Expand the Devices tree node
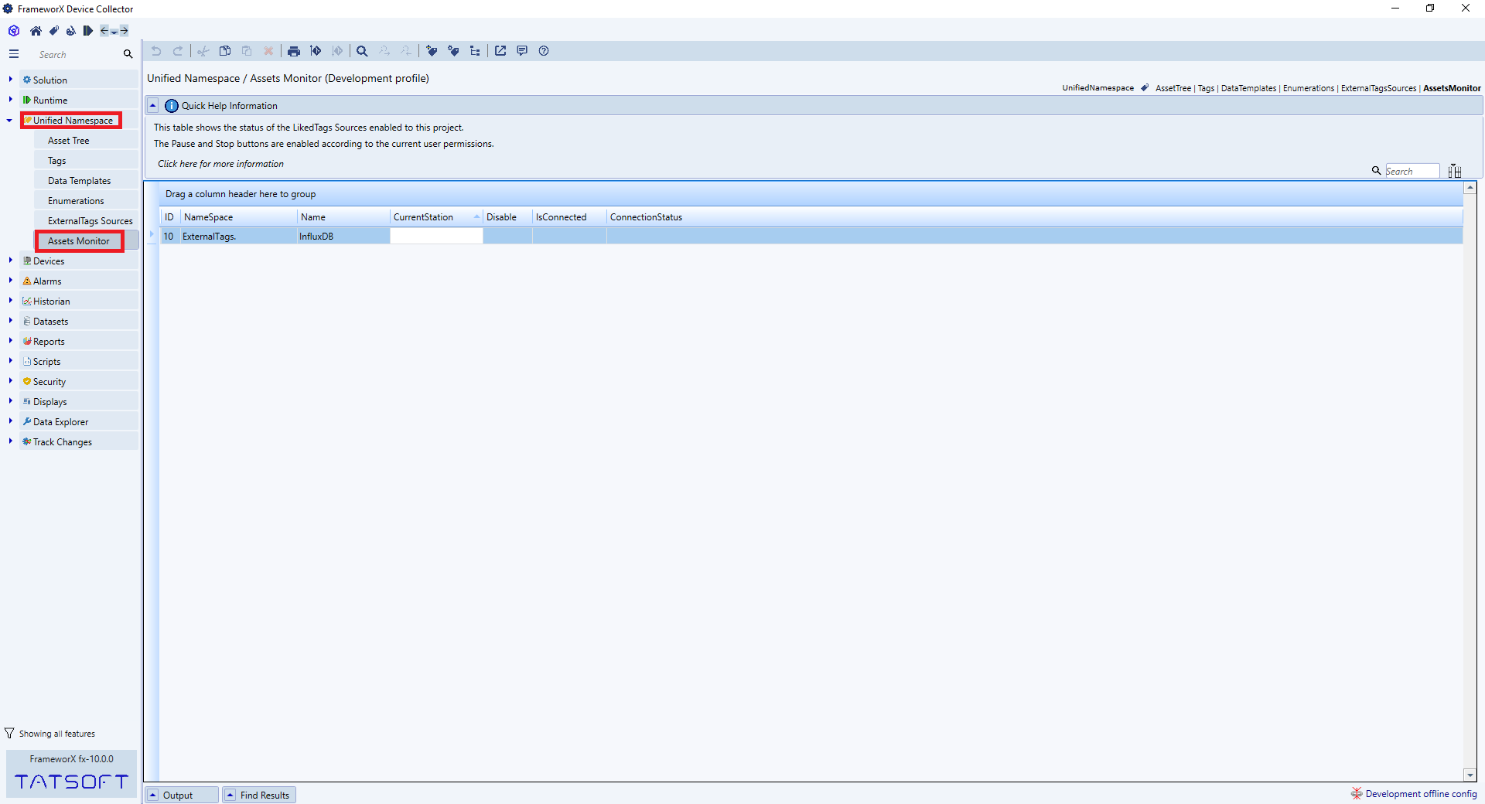 (10, 261)
